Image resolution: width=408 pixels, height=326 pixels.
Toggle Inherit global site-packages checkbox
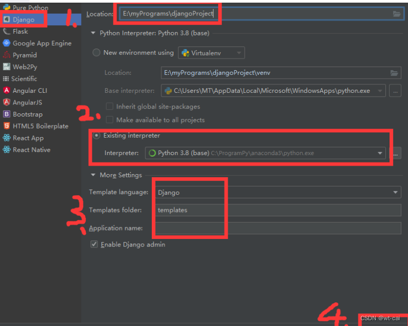(x=110, y=106)
